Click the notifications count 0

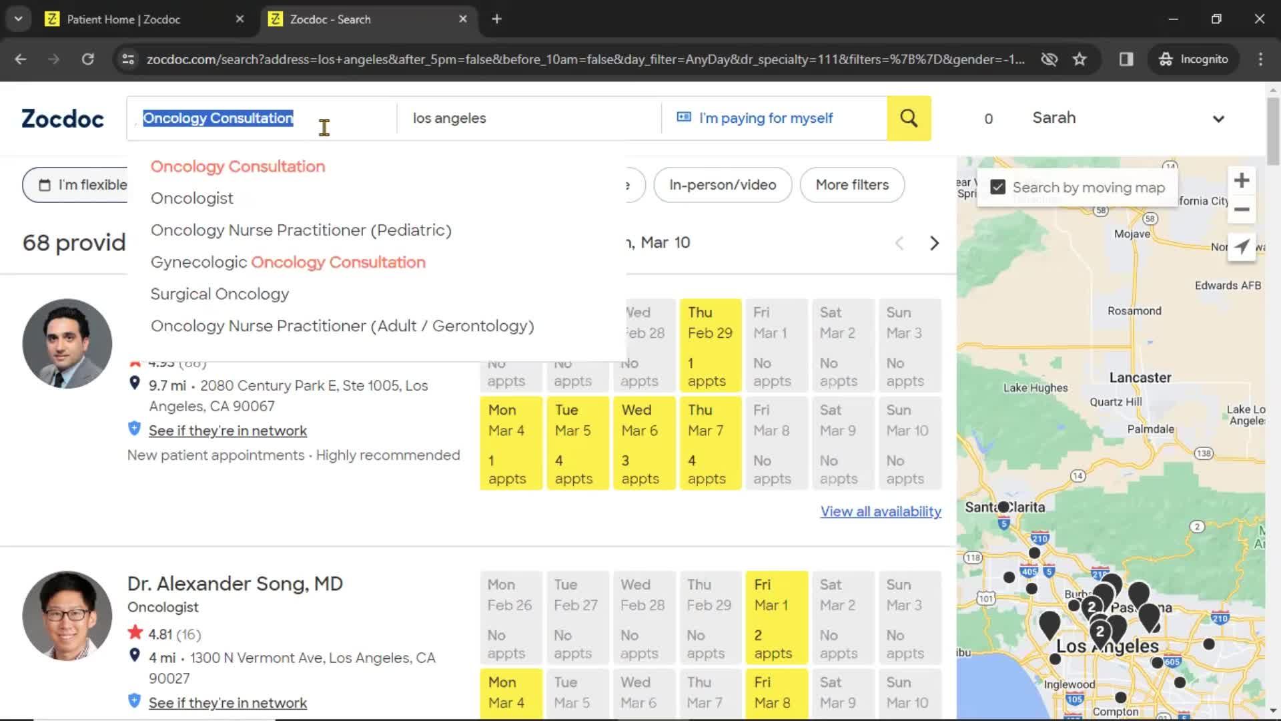point(988,119)
